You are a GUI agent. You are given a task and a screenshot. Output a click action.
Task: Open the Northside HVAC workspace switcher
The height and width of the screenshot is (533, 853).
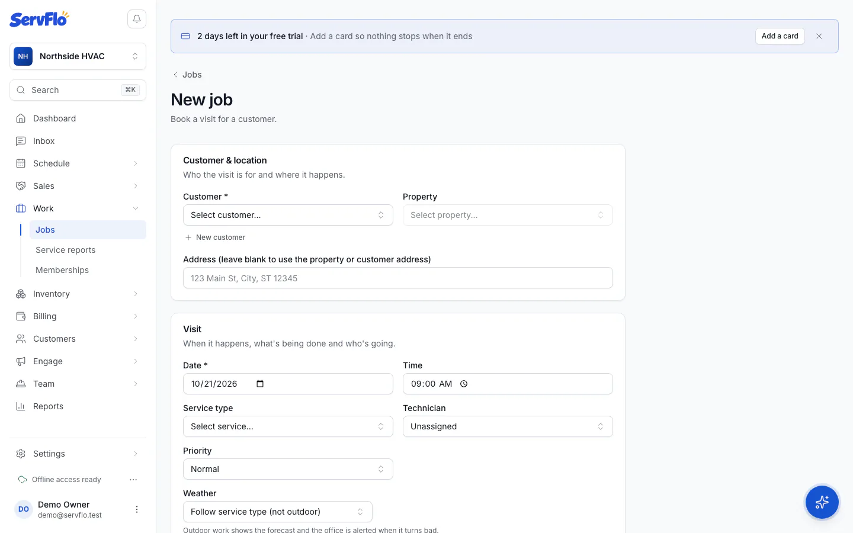pos(78,56)
